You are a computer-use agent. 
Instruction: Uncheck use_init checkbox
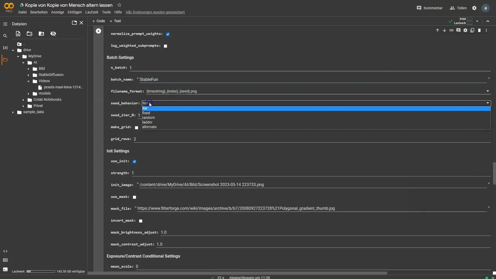pyautogui.click(x=134, y=161)
